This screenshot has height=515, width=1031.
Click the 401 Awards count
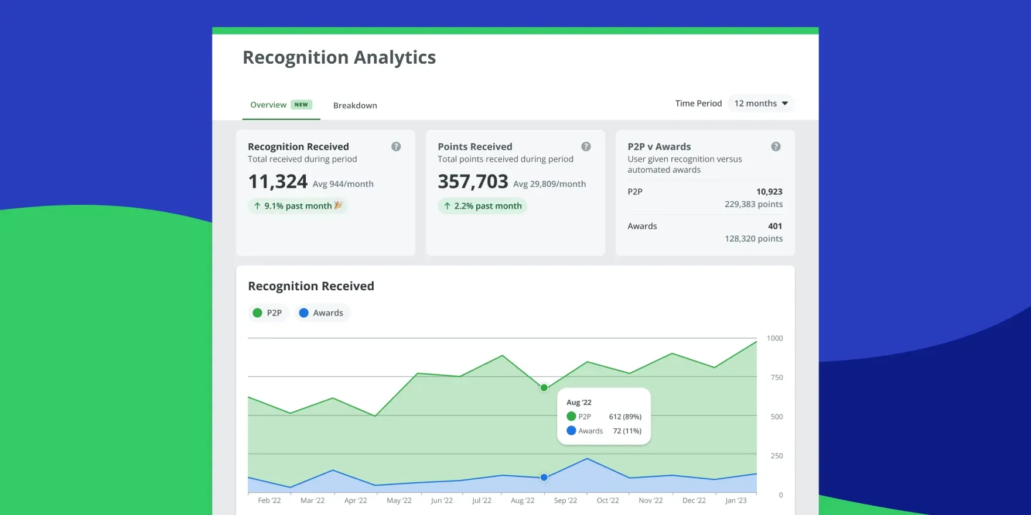tap(775, 226)
